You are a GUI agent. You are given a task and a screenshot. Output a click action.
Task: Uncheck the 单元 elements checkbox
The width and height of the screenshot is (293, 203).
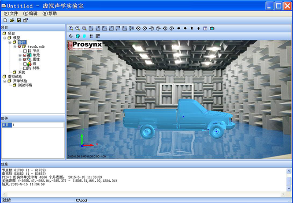(25, 55)
